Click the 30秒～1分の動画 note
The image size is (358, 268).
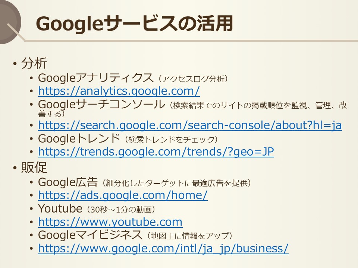pos(121,210)
